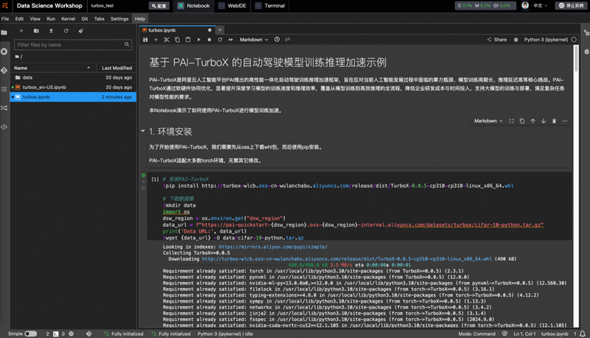Image resolution: width=590 pixels, height=338 pixels.
Task: Click the upload files icon
Action: tap(51, 31)
